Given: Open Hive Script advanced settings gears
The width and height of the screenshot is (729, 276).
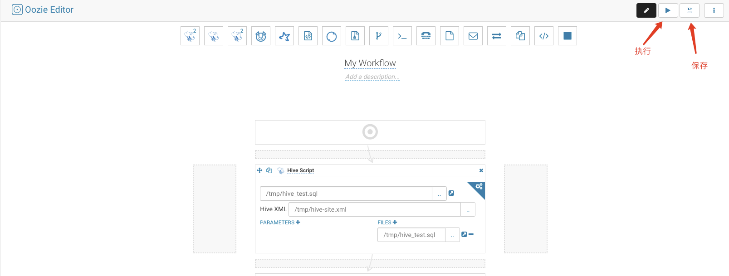Looking at the screenshot, I should point(479,186).
